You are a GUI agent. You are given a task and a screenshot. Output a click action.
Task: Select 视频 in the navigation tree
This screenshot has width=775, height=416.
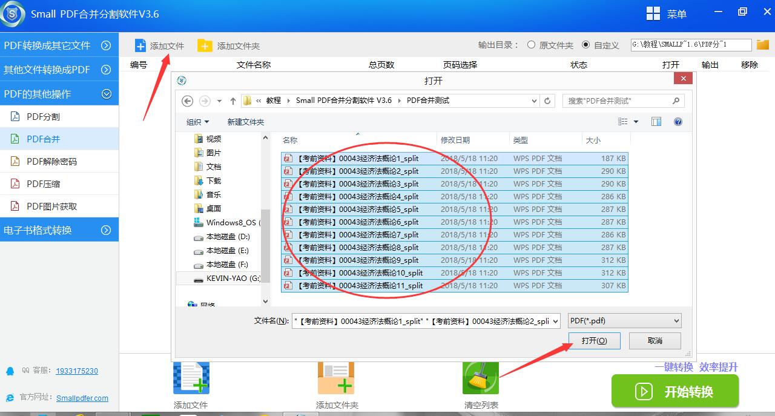(x=208, y=139)
